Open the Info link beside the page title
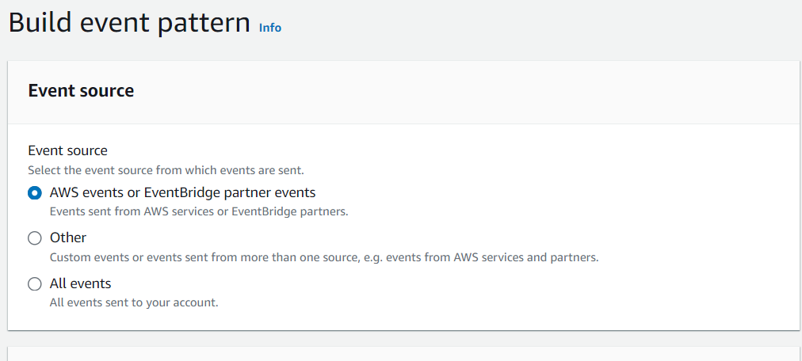802x361 pixels. (270, 28)
